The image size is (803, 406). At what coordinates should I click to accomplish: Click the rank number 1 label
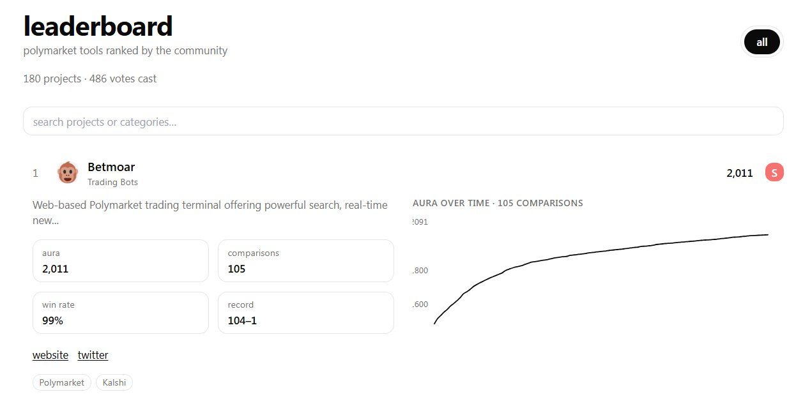point(36,173)
